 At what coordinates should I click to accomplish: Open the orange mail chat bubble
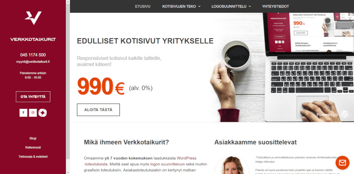[x=342, y=163]
